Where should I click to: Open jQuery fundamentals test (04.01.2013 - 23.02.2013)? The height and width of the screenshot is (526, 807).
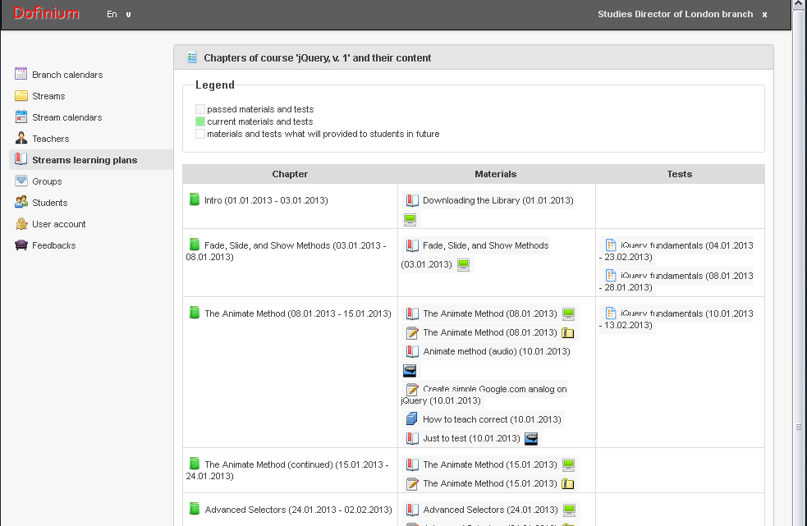(676, 251)
